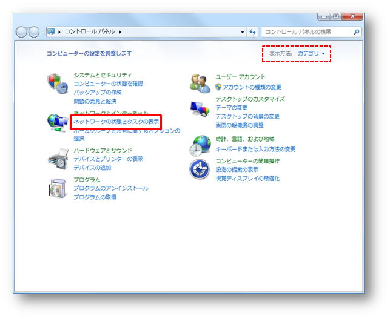The width and height of the screenshot is (390, 319).
Task: Click the コントロール パネル breadcrumb
Action: [x=90, y=31]
